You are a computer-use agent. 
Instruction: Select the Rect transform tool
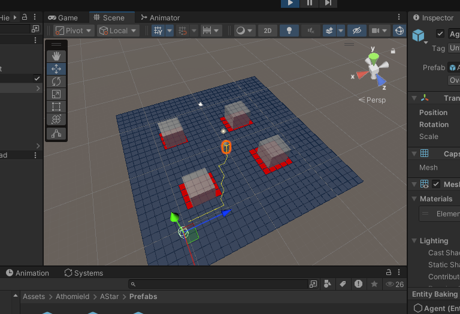56,107
